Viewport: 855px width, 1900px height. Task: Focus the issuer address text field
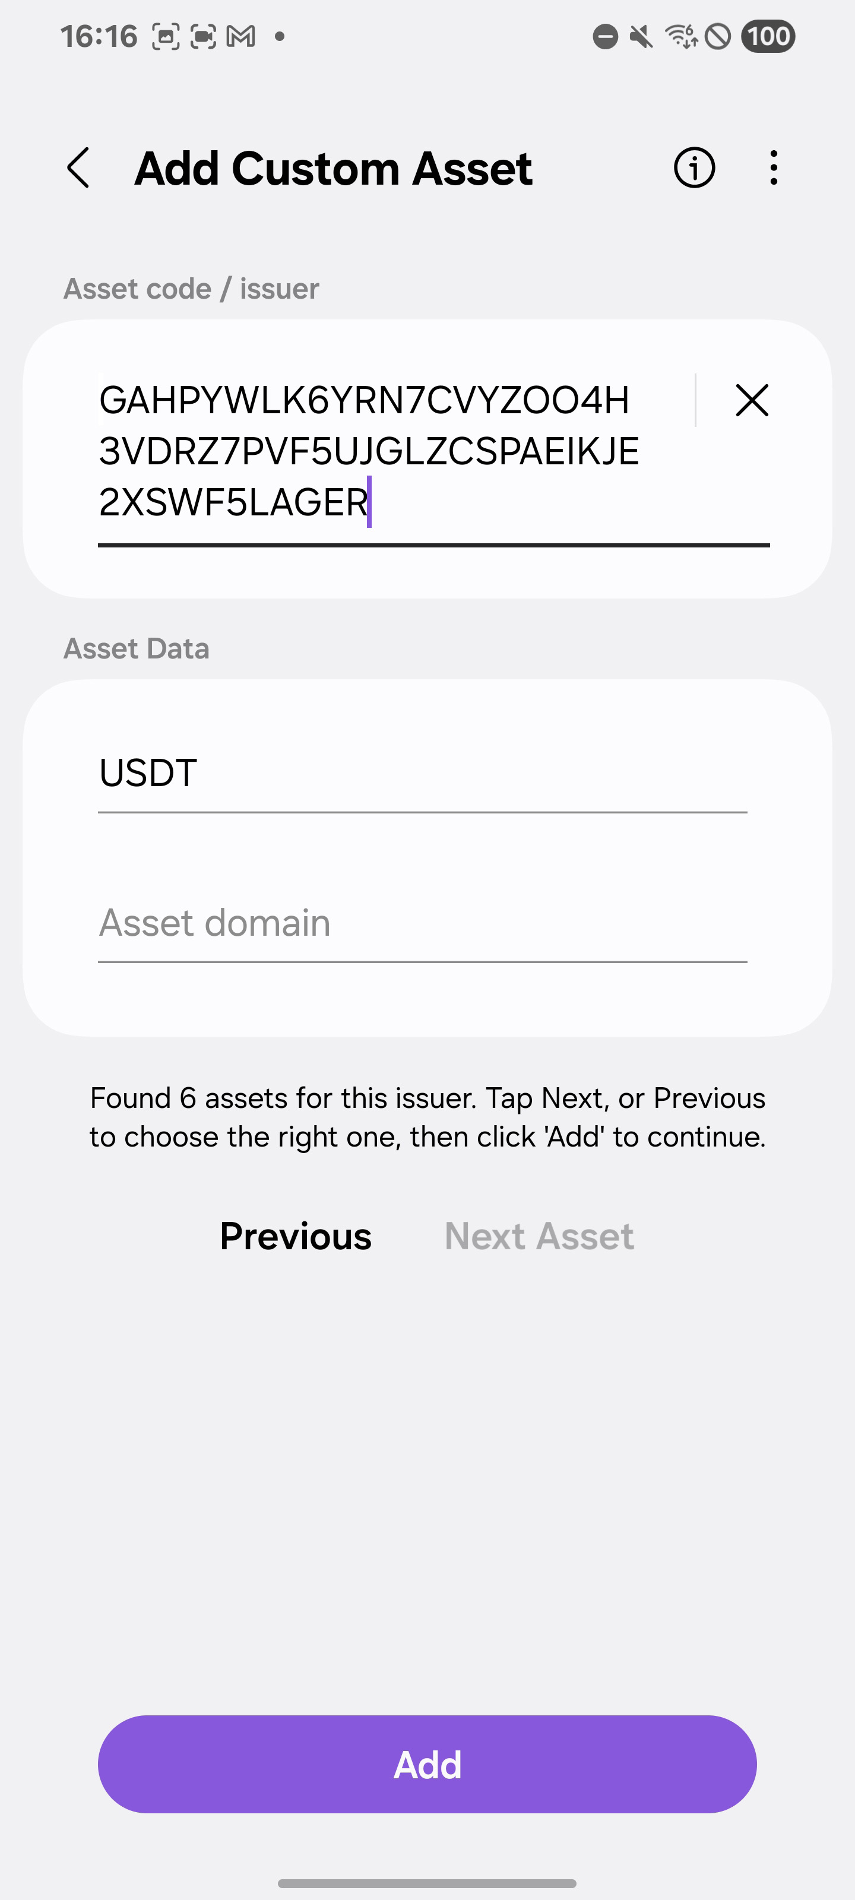[x=384, y=451]
